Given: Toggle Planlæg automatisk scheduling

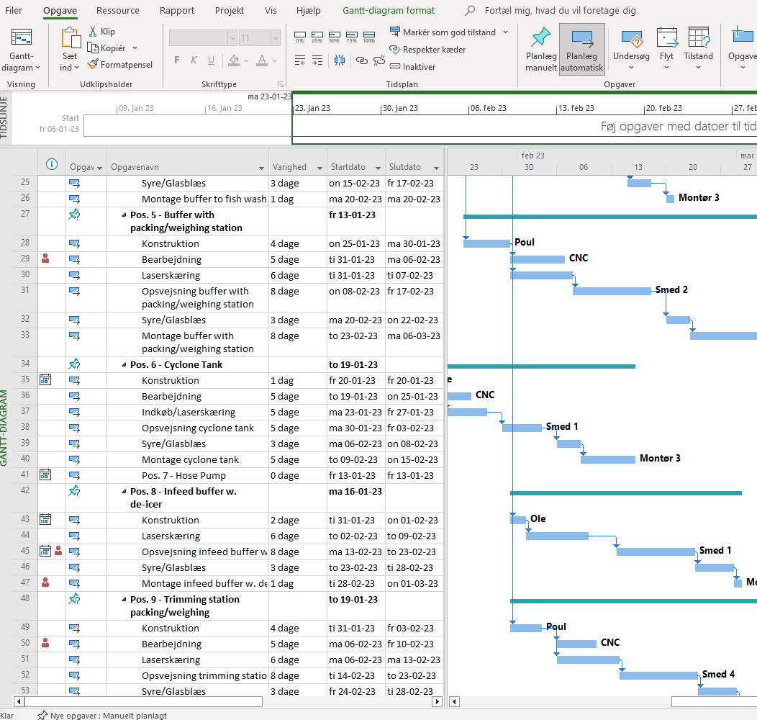Looking at the screenshot, I should (x=581, y=49).
